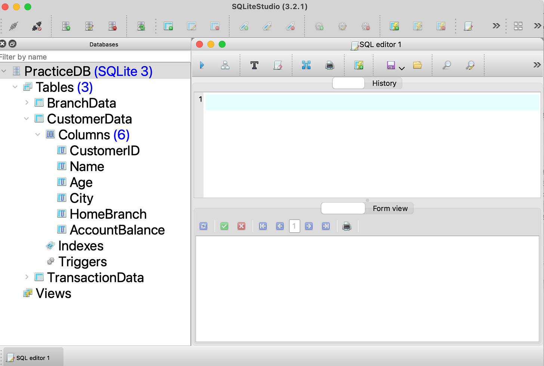Viewport: 544px width, 366px height.
Task: Click the Edit table icon
Action: pos(192,26)
